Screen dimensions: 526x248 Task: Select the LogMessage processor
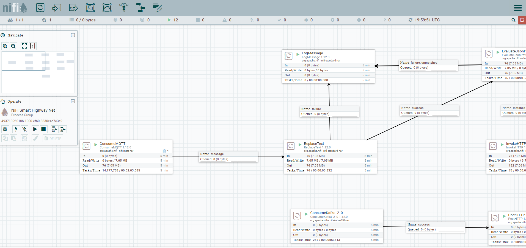pos(328,66)
